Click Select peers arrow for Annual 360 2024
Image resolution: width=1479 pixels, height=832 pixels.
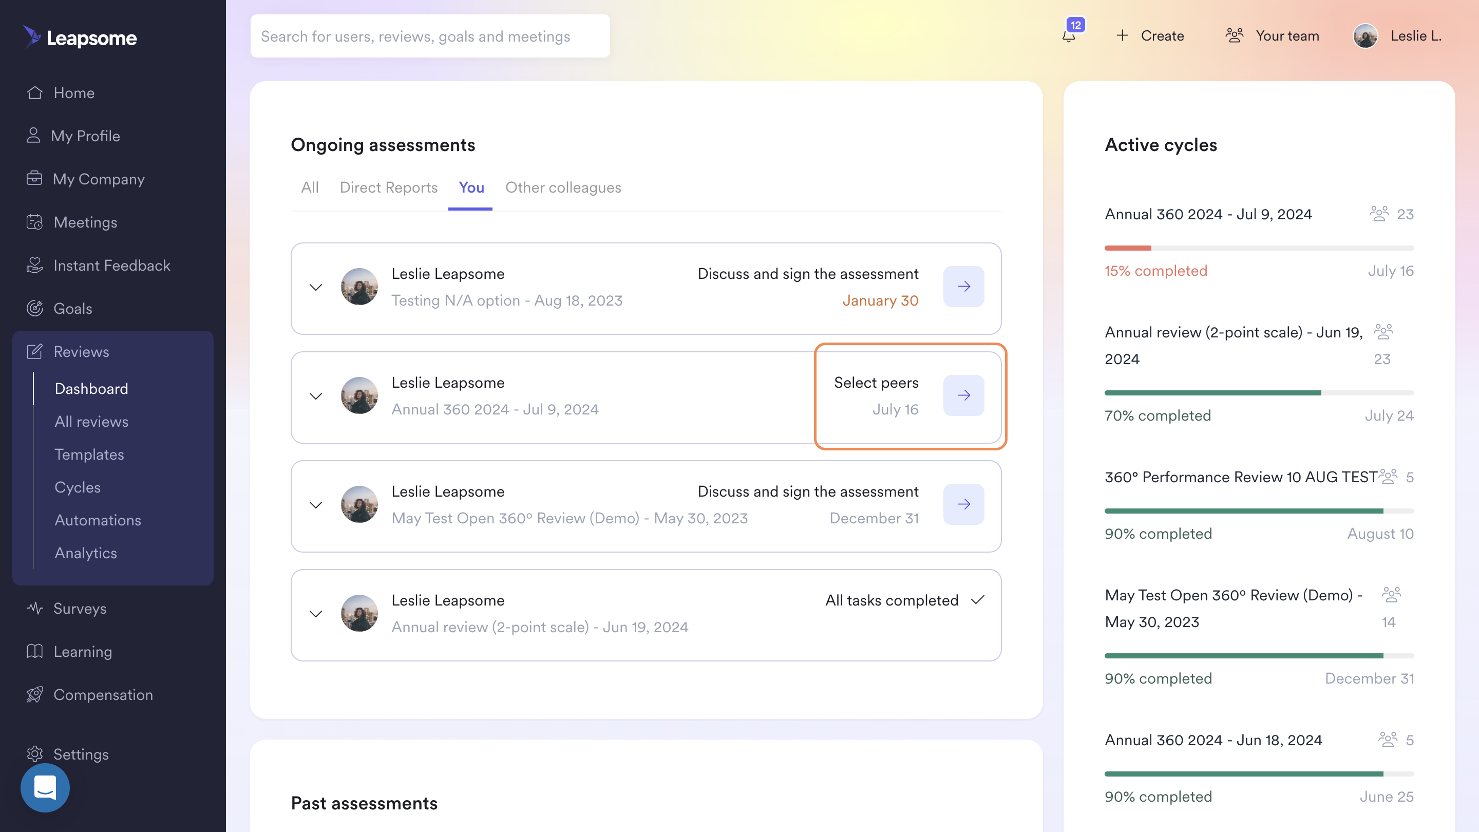tap(963, 395)
